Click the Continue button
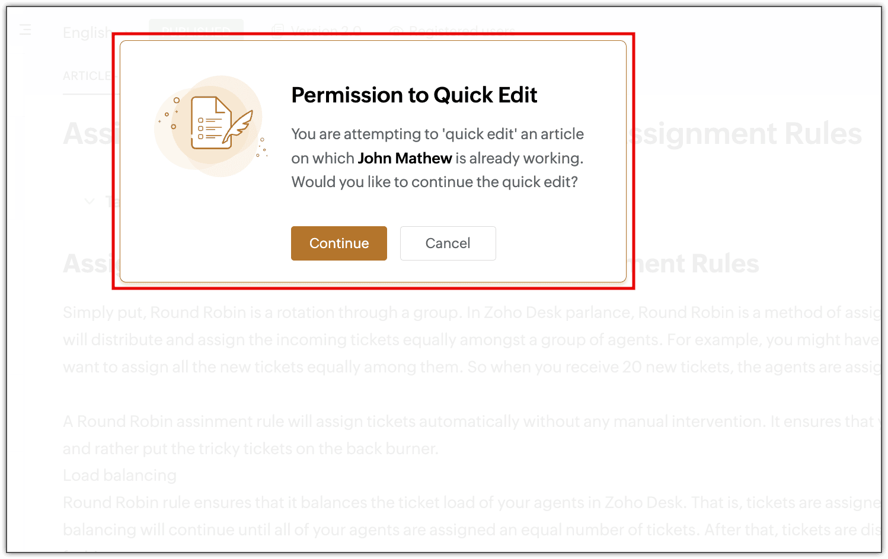The width and height of the screenshot is (888, 559). pyautogui.click(x=338, y=243)
